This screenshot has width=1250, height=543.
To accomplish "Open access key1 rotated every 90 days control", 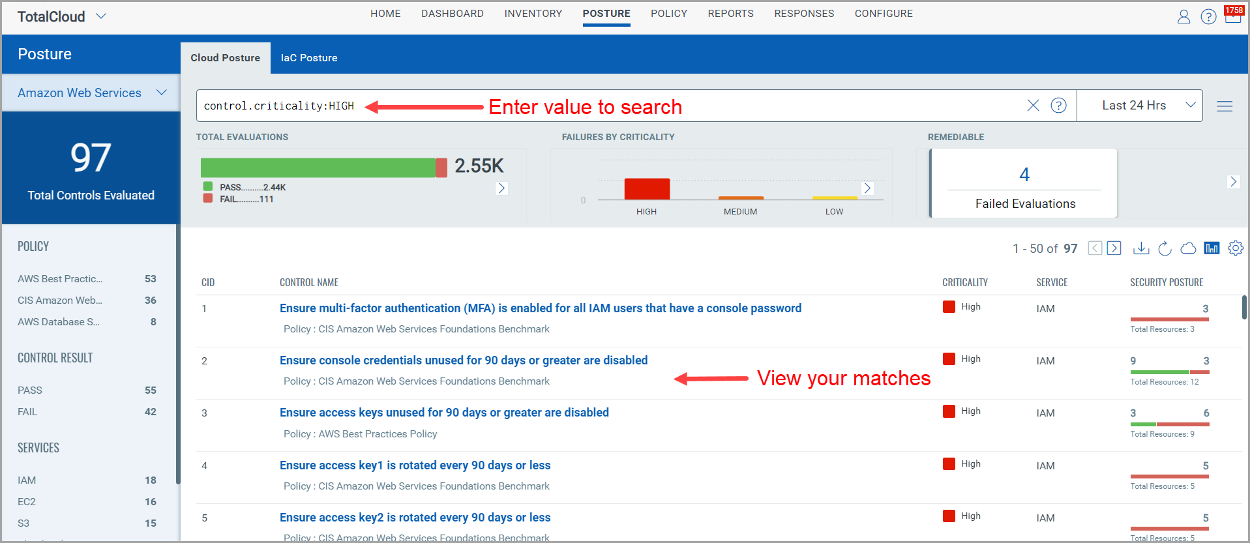I will click(415, 465).
